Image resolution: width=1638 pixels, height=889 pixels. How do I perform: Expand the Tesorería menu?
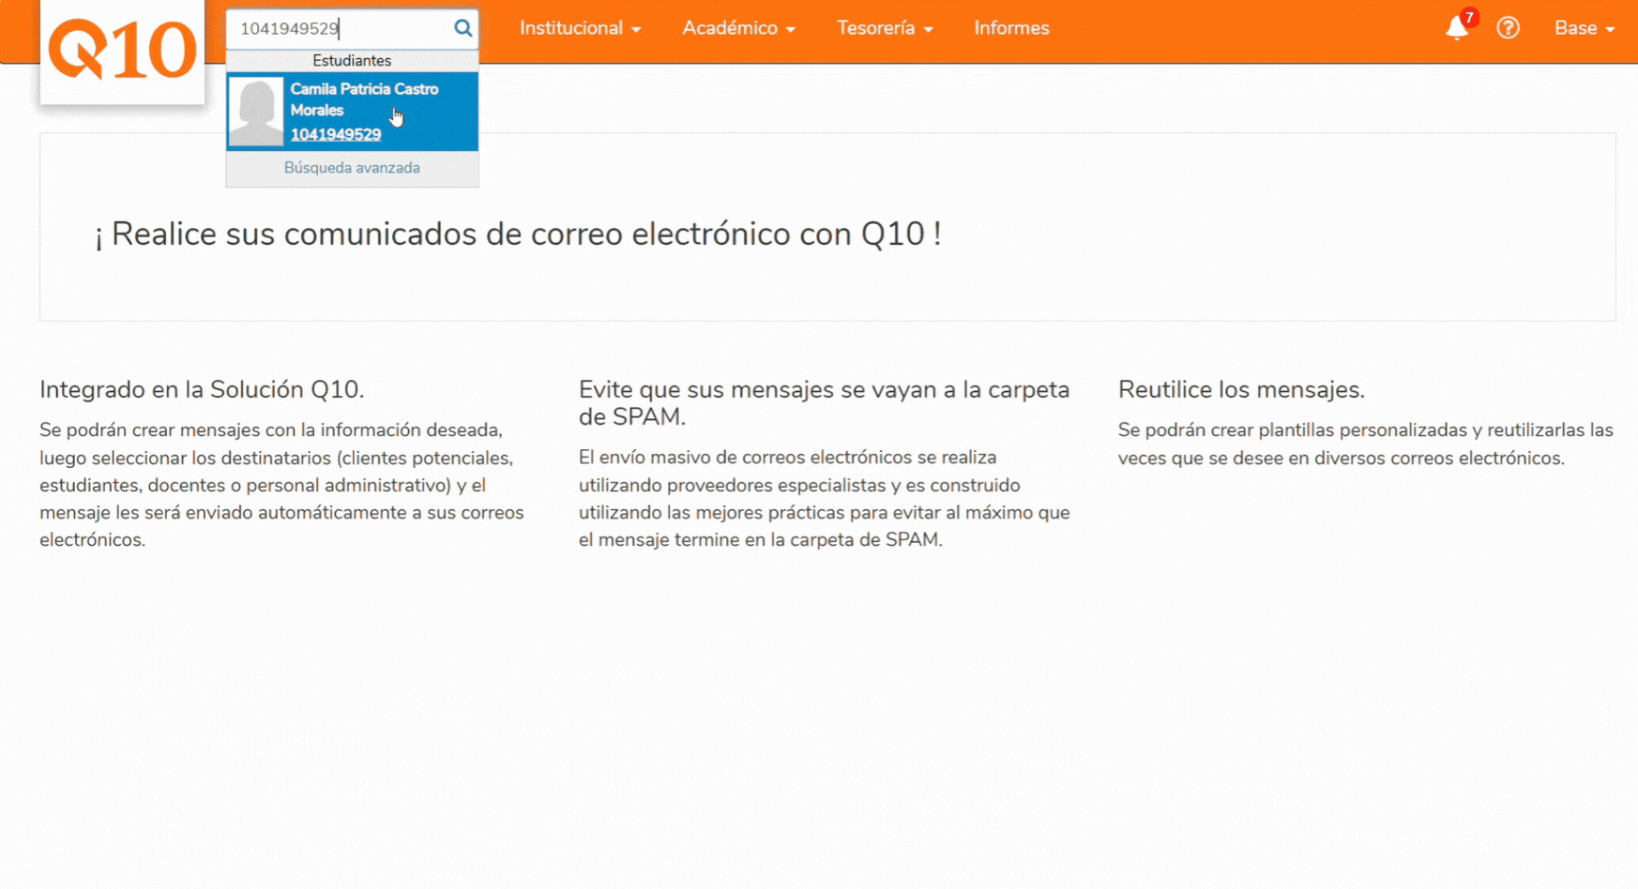[885, 28]
